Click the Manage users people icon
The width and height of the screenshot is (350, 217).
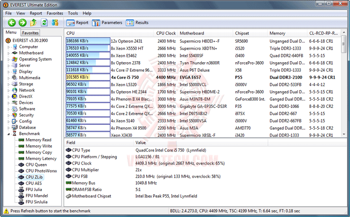(x=55, y=22)
